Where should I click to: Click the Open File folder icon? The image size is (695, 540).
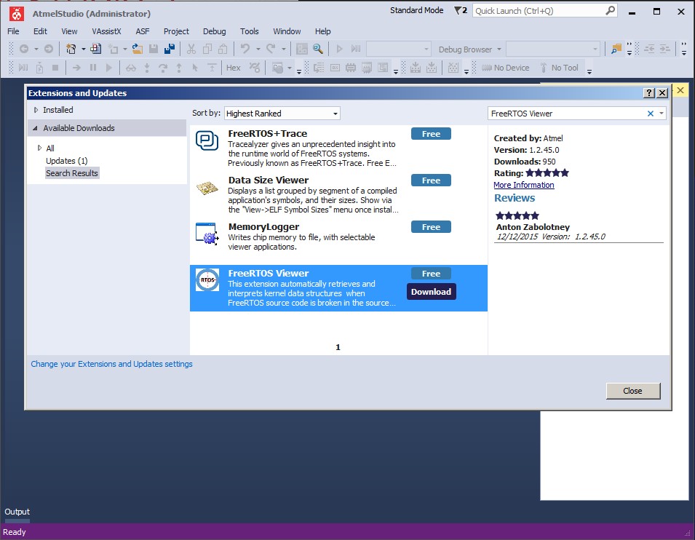pyautogui.click(x=138, y=49)
